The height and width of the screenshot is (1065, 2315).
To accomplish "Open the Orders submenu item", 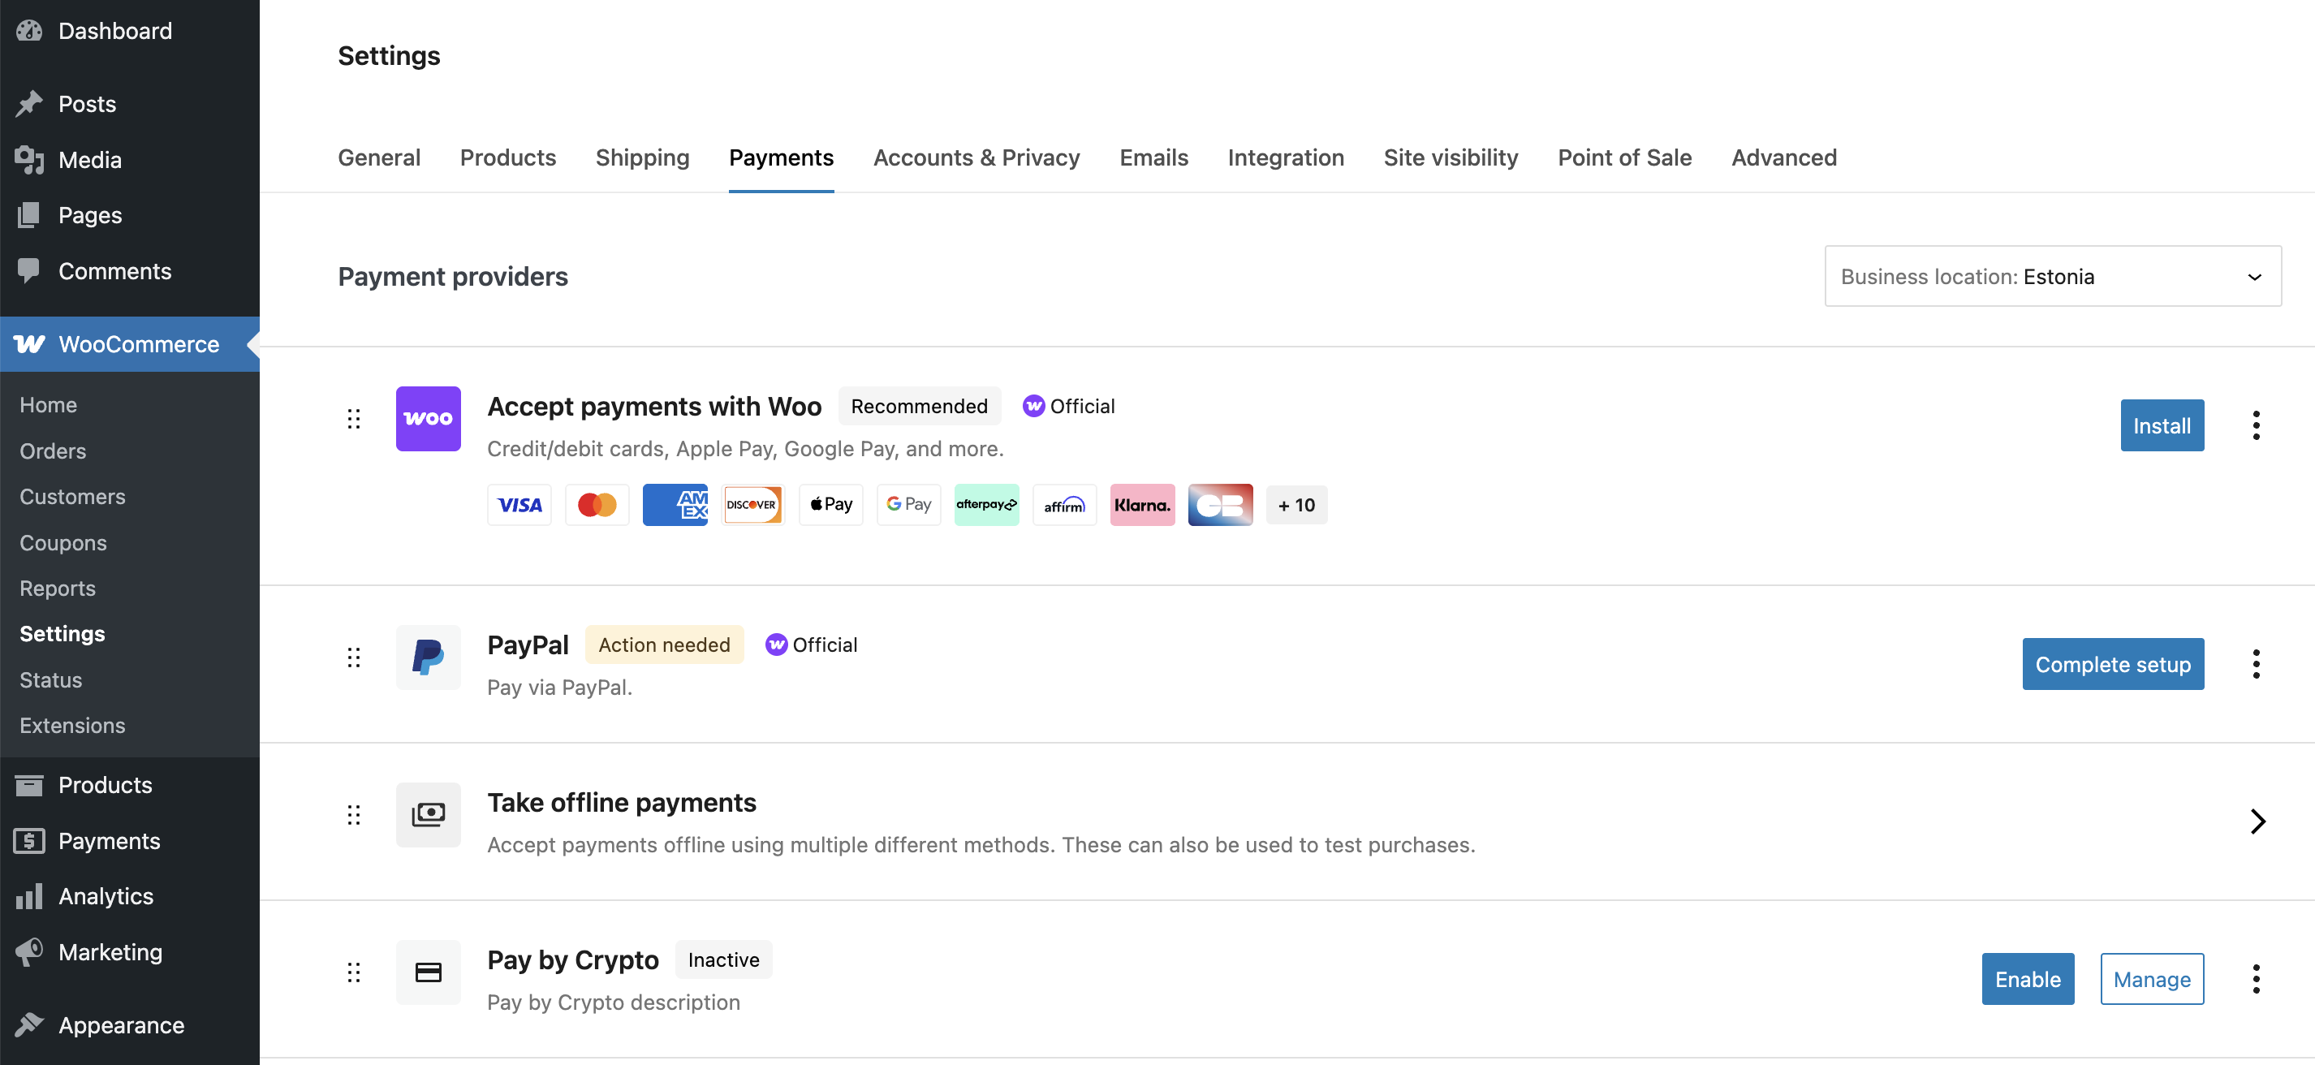I will coord(53,451).
